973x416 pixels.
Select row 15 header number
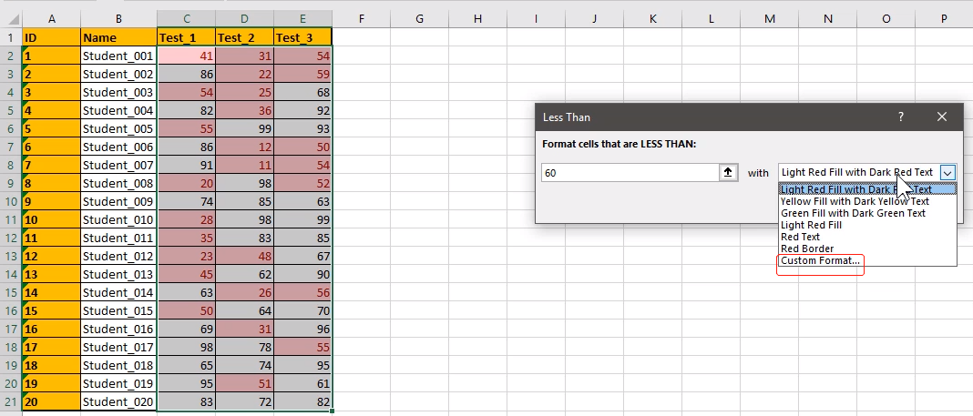click(x=11, y=292)
